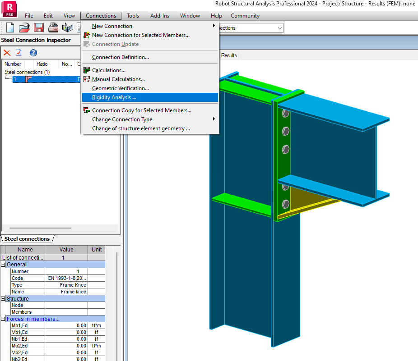Image resolution: width=418 pixels, height=361 pixels.
Task: Open Inspector help via the blue question mark
Action: [33, 53]
